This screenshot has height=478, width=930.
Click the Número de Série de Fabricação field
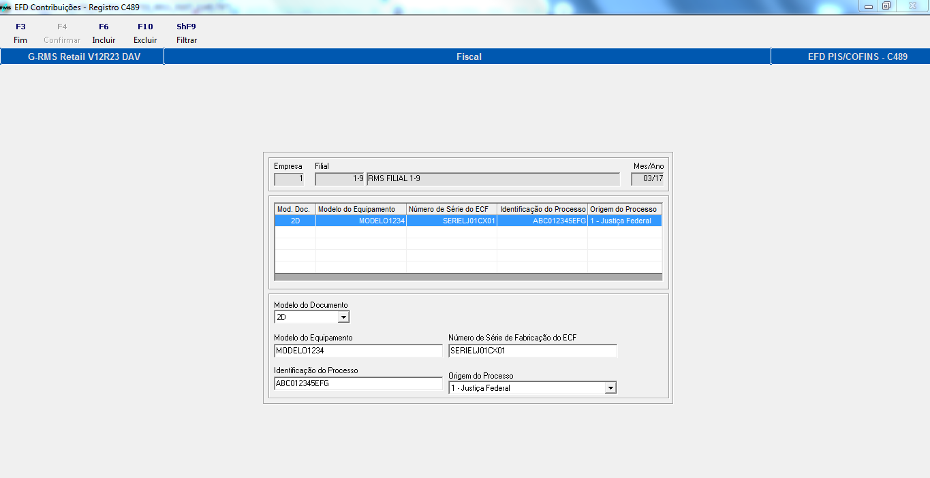tap(533, 351)
